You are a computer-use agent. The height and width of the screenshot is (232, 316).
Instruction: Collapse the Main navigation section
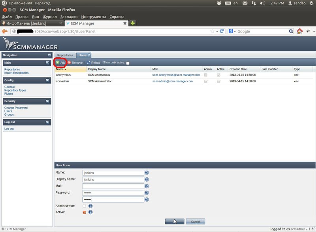point(47,63)
